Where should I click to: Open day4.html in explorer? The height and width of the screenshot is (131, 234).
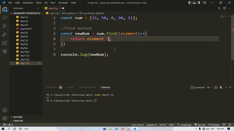[26, 29]
